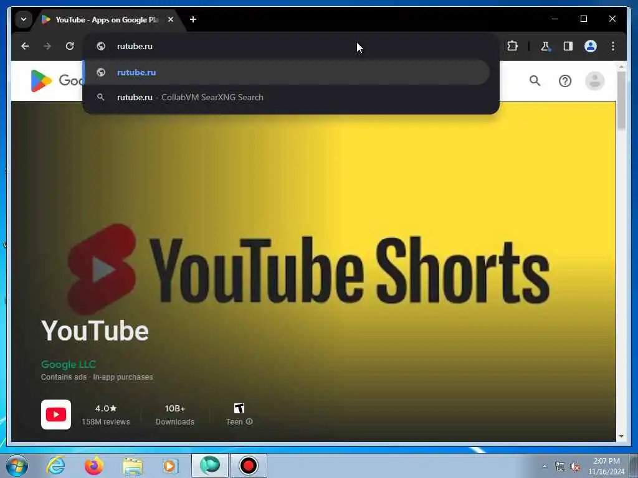Click the 4.0 star rating

click(106, 408)
